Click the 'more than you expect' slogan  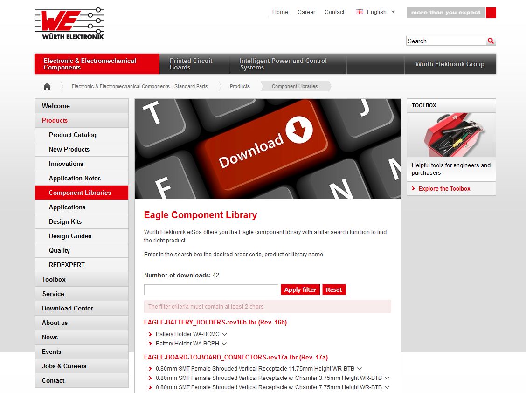(446, 13)
